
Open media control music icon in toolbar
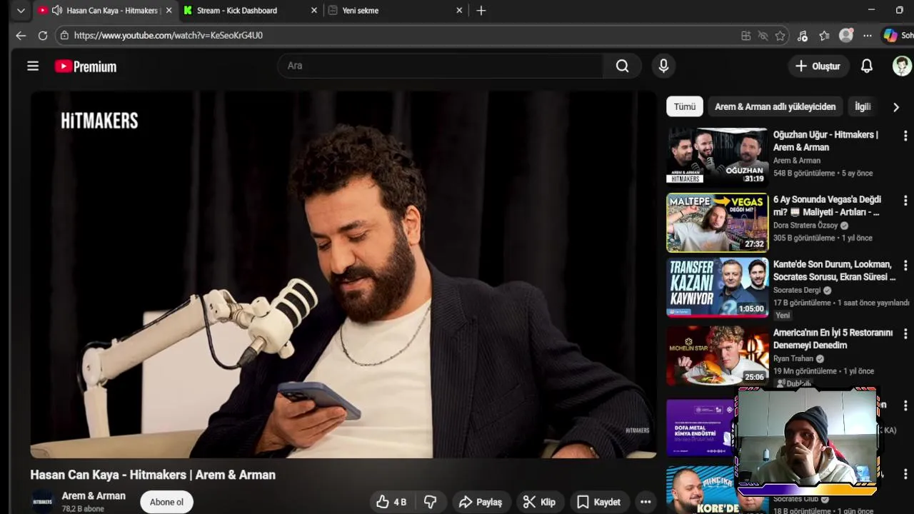point(802,36)
